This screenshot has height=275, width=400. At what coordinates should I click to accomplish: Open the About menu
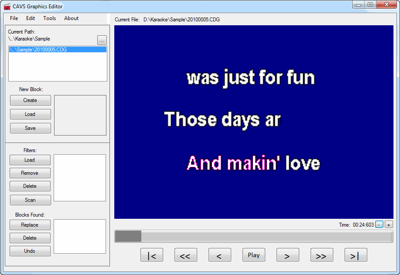click(x=71, y=18)
